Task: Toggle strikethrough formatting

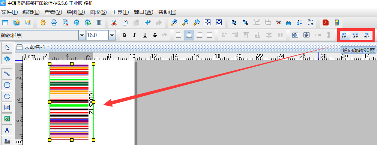Action: click(x=155, y=35)
